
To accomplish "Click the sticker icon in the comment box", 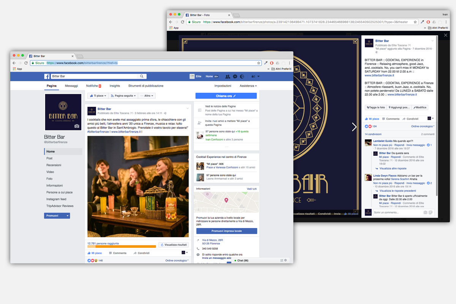I will [x=431, y=212].
